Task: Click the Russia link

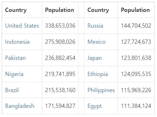Action: click(x=95, y=26)
